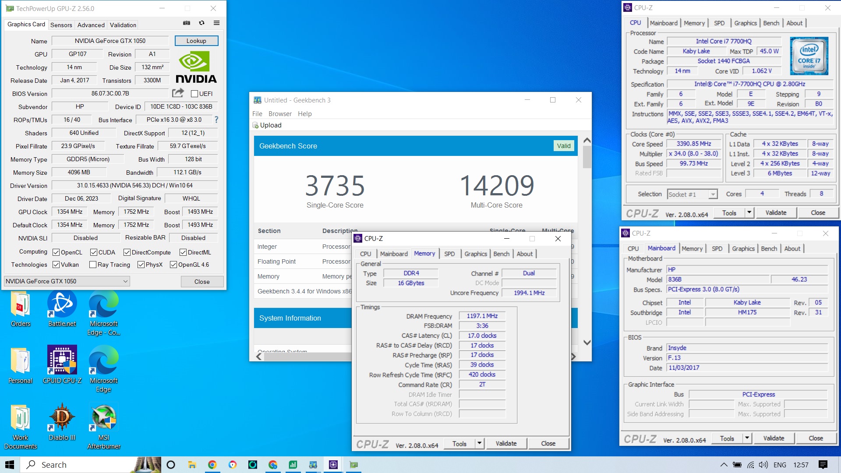
Task: Click the bus interface question mark
Action: coord(216,120)
